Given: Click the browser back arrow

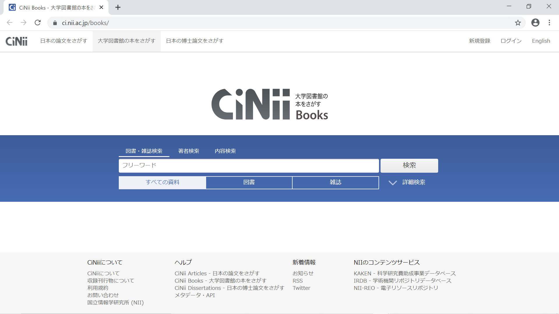Looking at the screenshot, I should pyautogui.click(x=10, y=23).
